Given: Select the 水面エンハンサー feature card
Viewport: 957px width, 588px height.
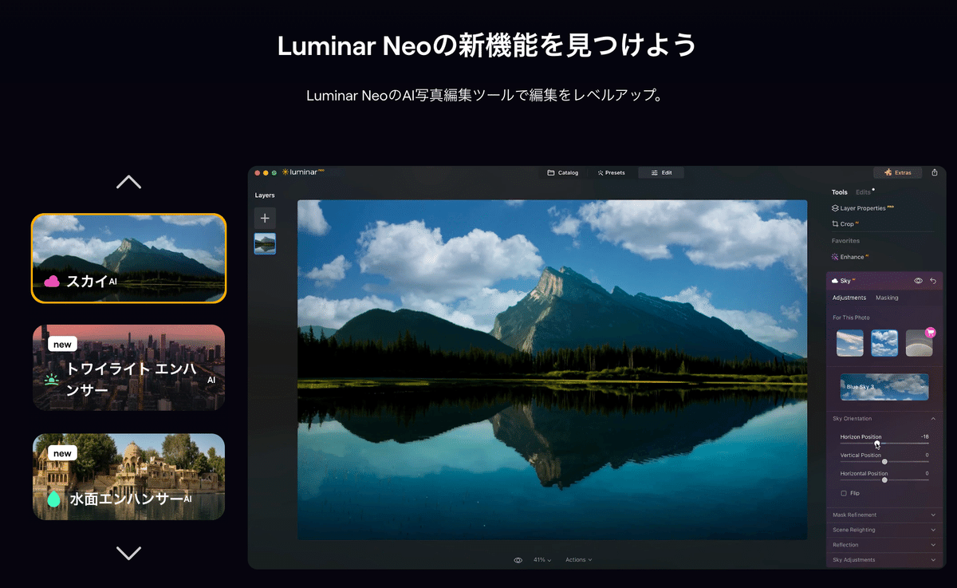Looking at the screenshot, I should pos(128,476).
